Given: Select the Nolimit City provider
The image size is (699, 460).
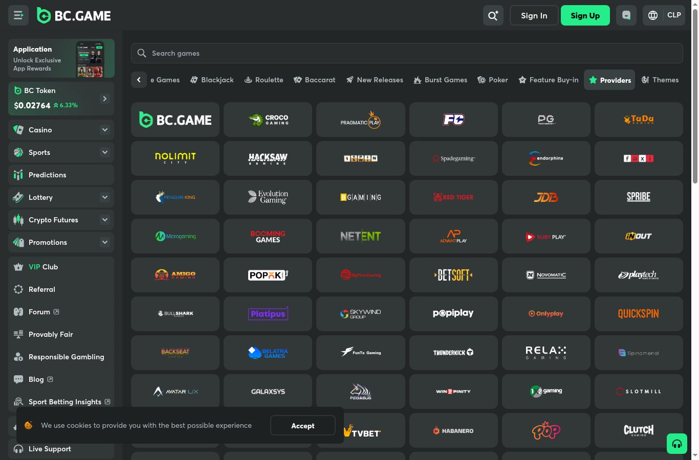Looking at the screenshot, I should 175,158.
